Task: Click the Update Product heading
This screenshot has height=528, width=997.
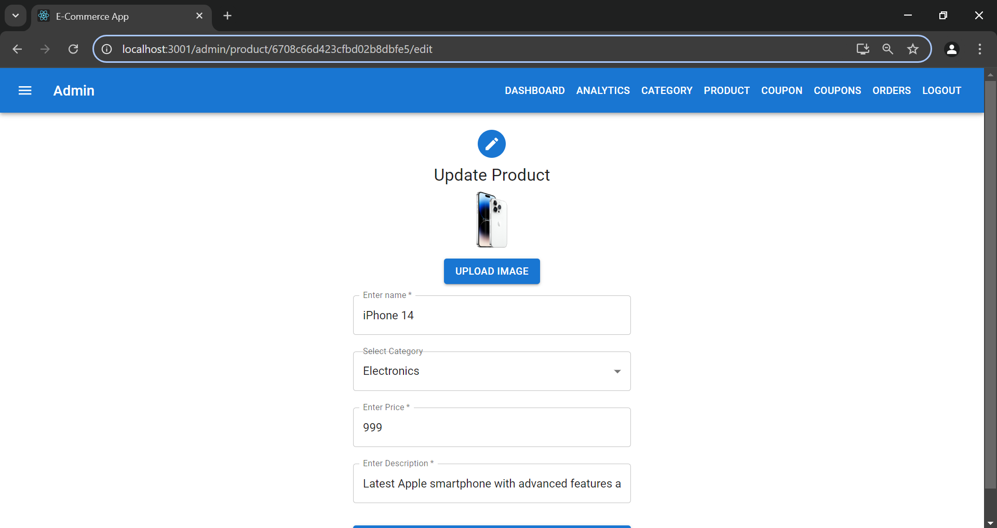Action: click(x=492, y=175)
